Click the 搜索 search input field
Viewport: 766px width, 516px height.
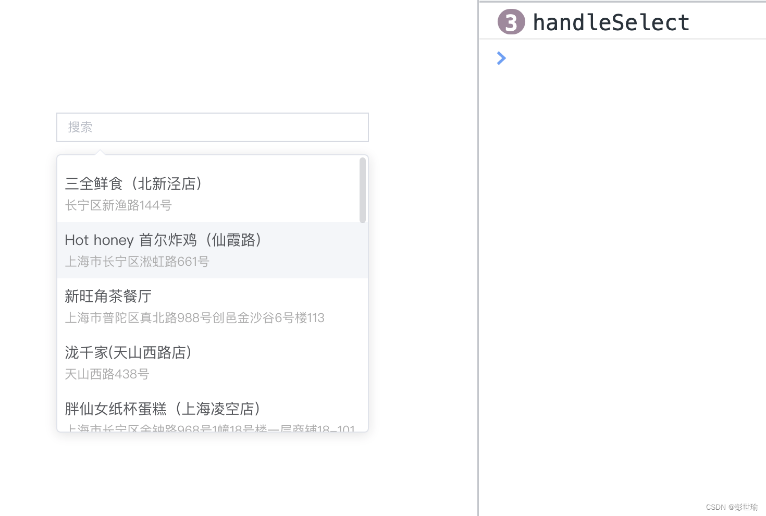pyautogui.click(x=213, y=127)
